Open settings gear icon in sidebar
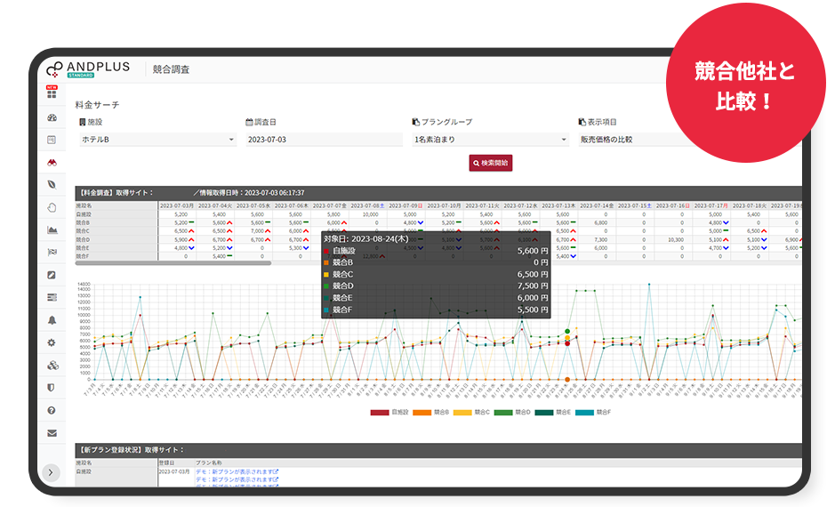The image size is (827, 507). point(52,342)
